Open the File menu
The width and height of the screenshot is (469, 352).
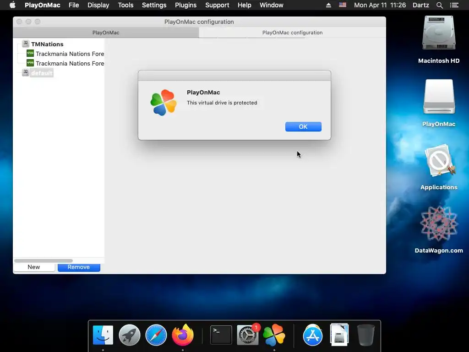[74, 5]
